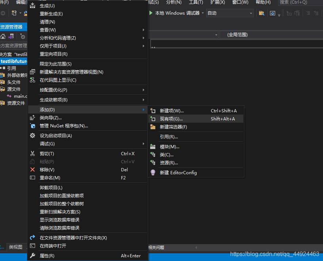Choose 重新生成(E) from context menu
The image size is (323, 261).
[88, 14]
